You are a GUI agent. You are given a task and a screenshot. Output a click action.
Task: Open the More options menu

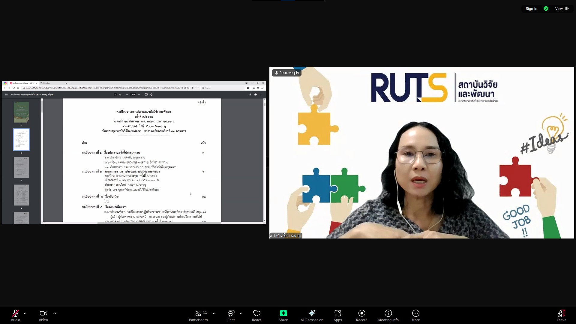tap(415, 315)
